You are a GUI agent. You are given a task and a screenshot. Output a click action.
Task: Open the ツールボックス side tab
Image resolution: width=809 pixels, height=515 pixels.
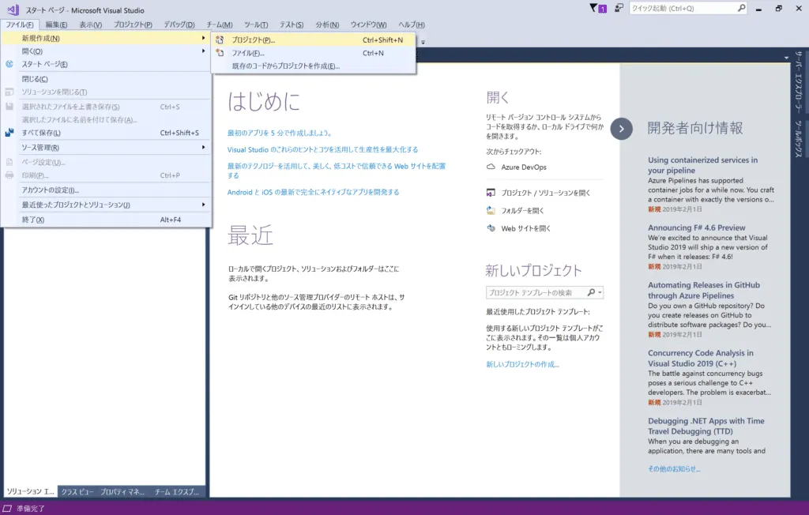pyautogui.click(x=798, y=139)
